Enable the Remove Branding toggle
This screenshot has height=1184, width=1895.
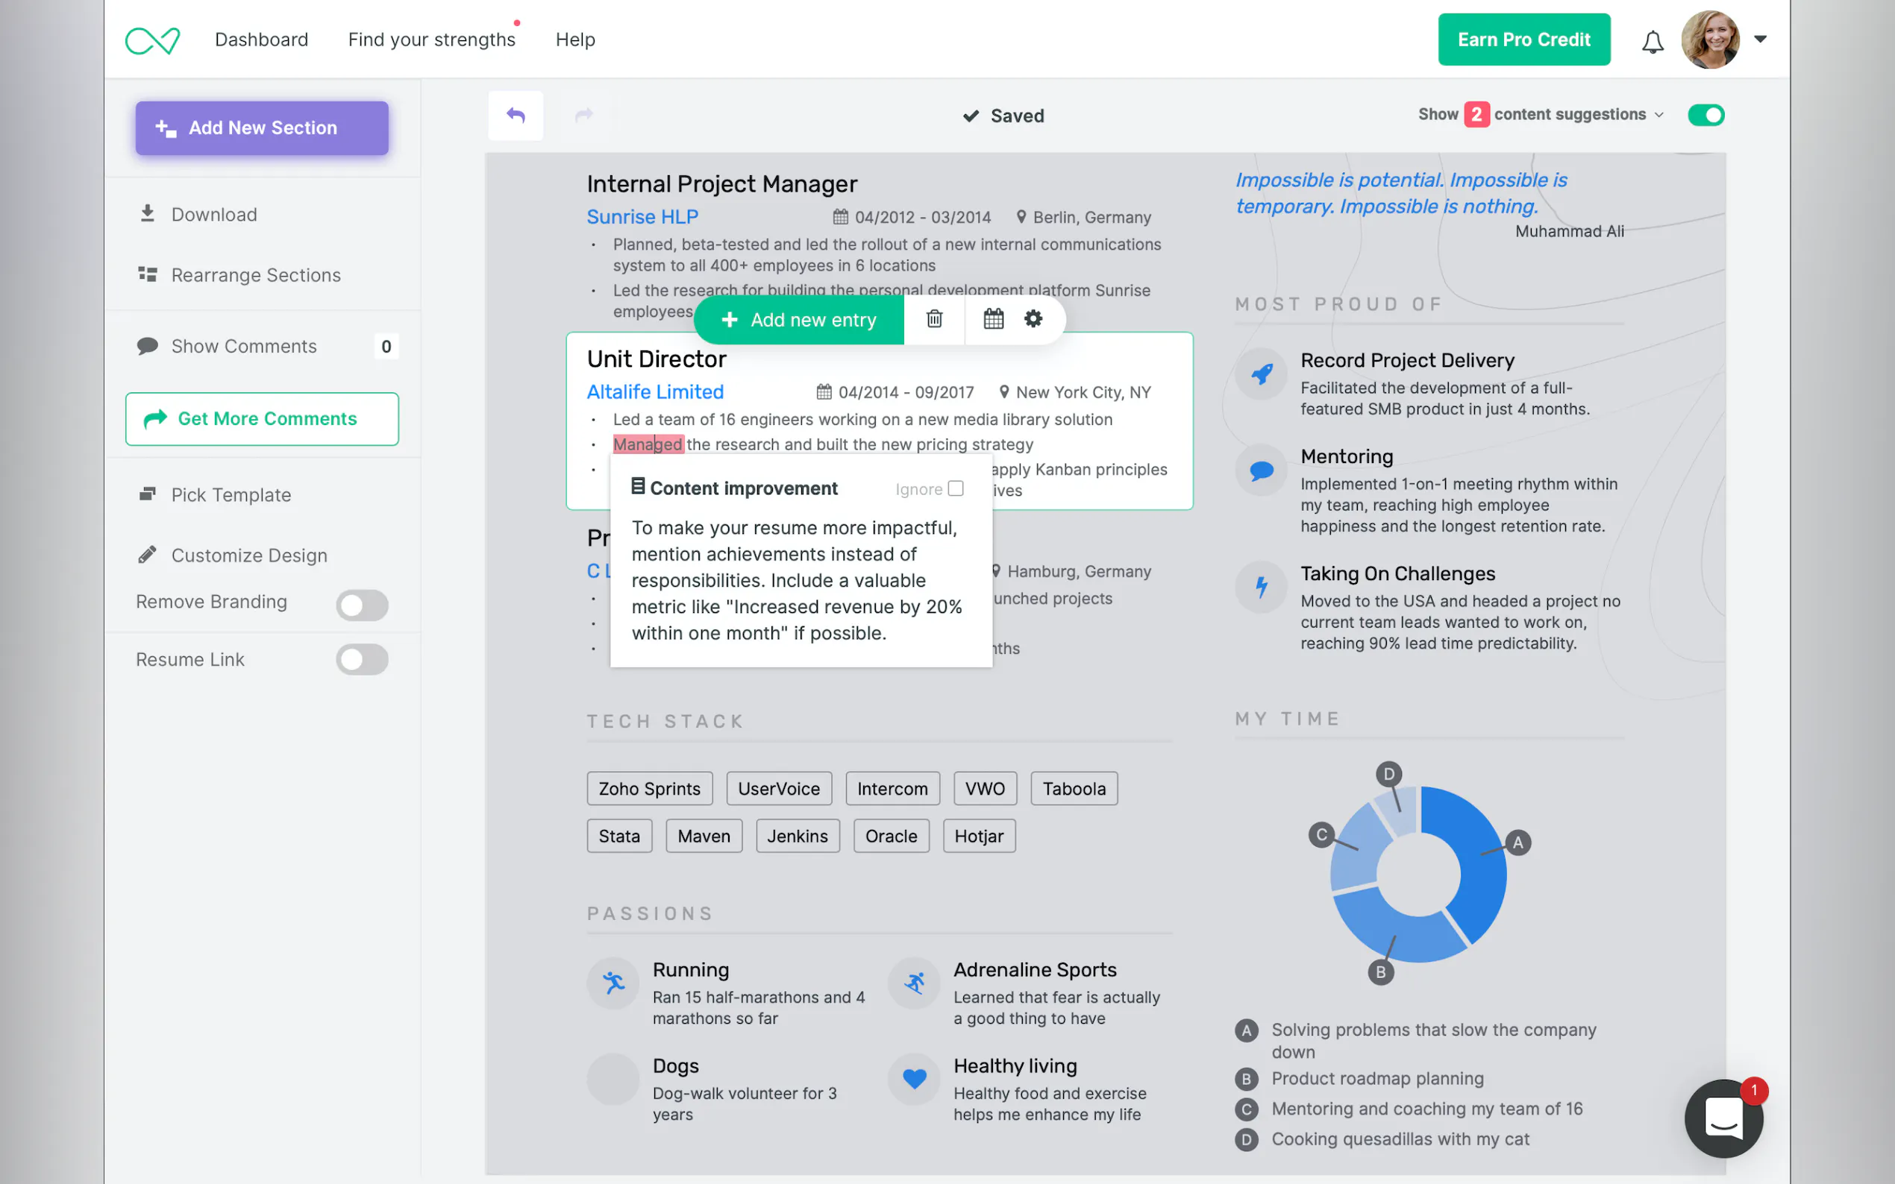(x=362, y=605)
